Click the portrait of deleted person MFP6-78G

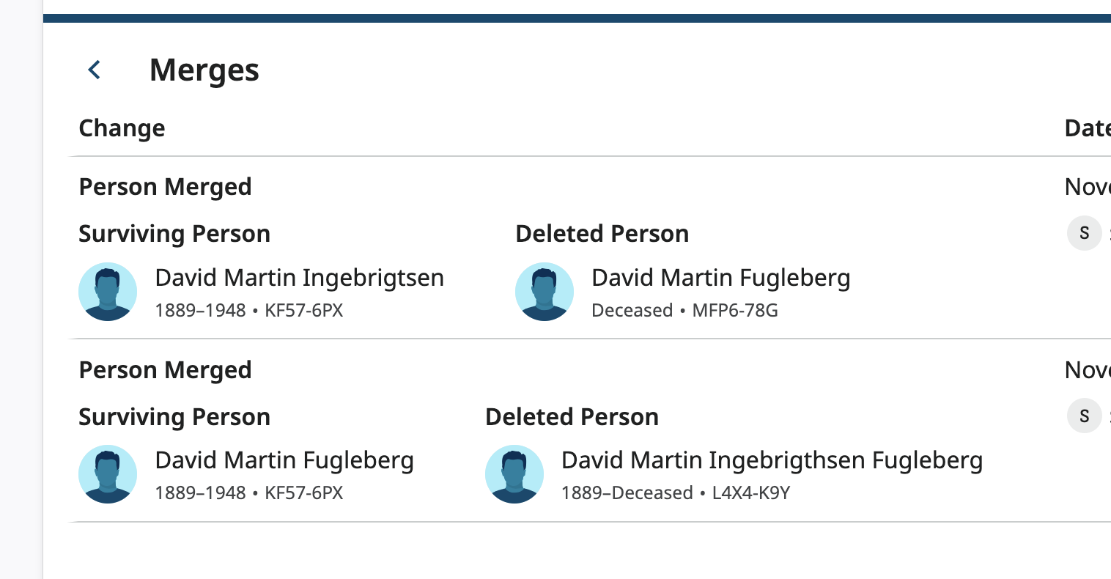point(545,292)
